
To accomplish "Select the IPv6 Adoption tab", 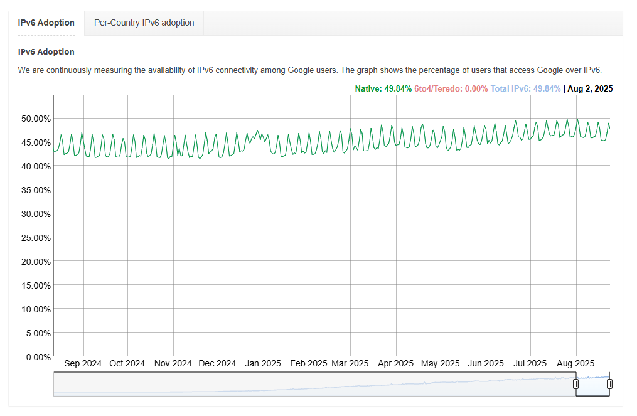I will (x=46, y=23).
